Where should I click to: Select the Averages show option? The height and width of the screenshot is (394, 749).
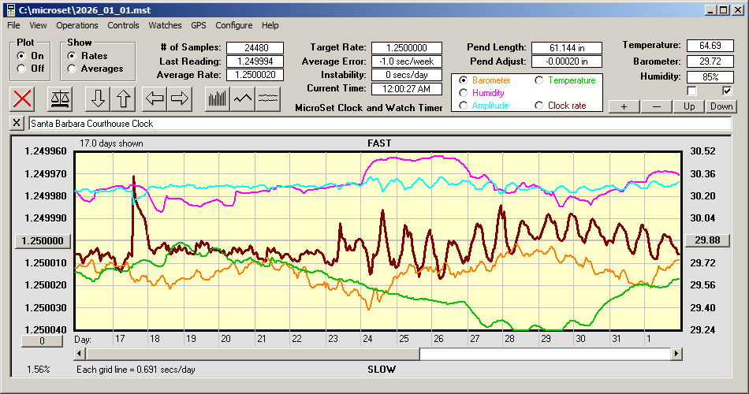pos(72,69)
